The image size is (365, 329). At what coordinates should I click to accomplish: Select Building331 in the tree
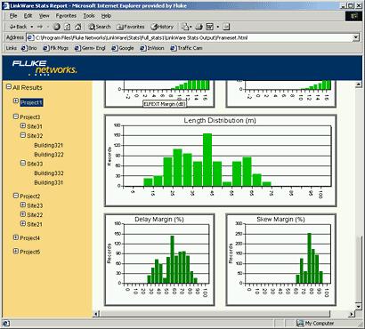click(x=49, y=182)
